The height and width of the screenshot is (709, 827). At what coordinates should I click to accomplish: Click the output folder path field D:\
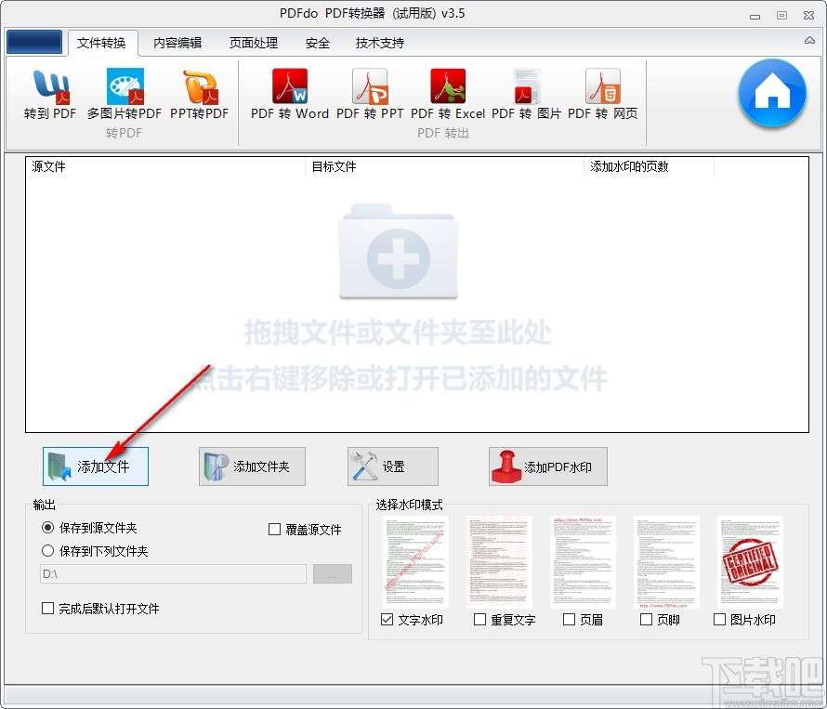pyautogui.click(x=173, y=574)
